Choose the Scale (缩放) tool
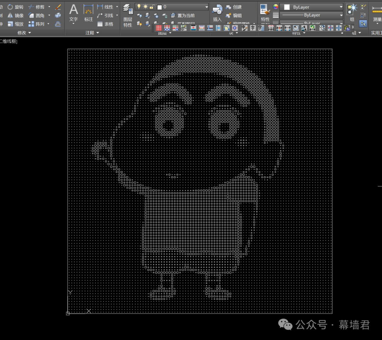Screen dimensions: 382x340 tap(16, 24)
